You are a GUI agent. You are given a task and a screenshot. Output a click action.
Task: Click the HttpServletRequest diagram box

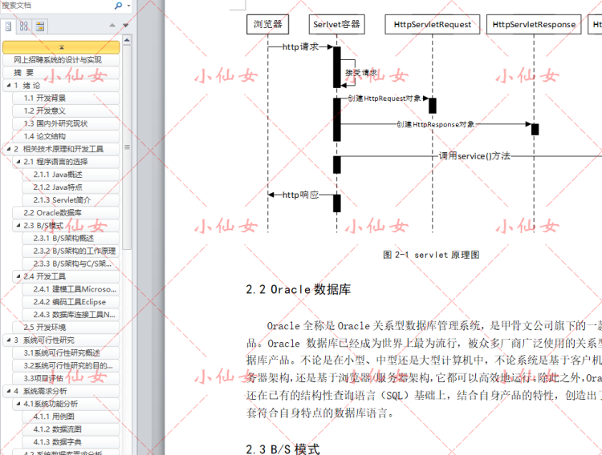pyautogui.click(x=433, y=24)
